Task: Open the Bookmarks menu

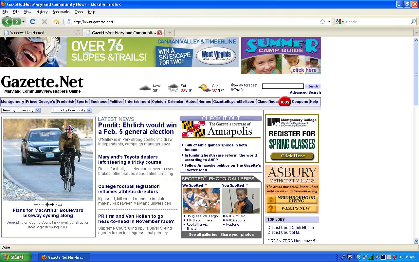Action: 61,12
